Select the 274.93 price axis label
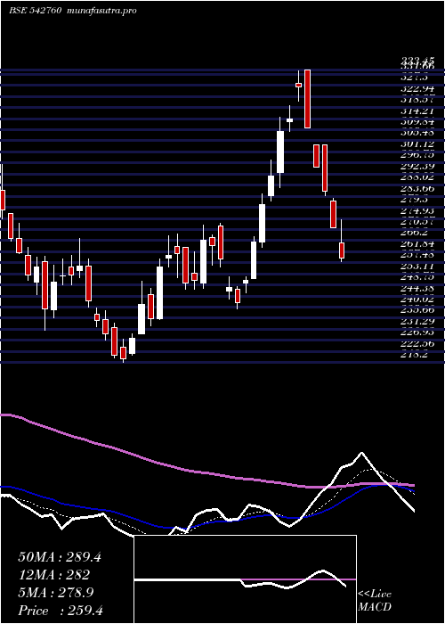The width and height of the screenshot is (445, 624). 417,210
